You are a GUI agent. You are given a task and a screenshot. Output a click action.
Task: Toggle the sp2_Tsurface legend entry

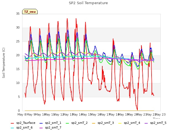[23, 123]
